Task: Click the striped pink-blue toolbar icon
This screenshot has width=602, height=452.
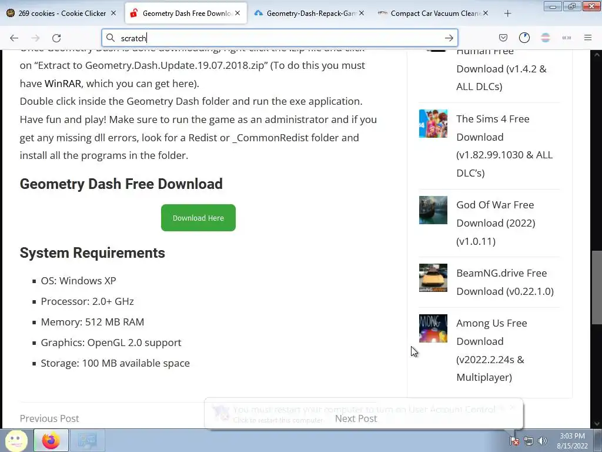Action: pyautogui.click(x=545, y=38)
